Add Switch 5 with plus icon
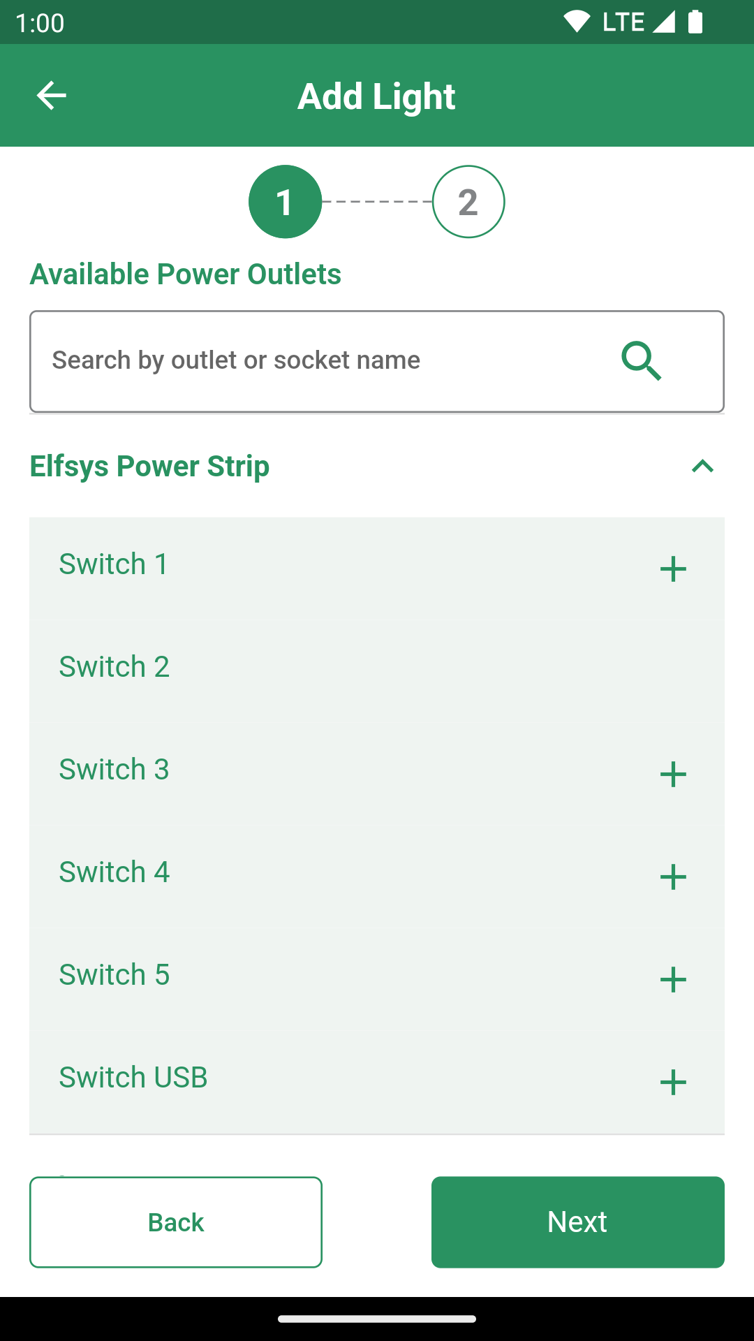This screenshot has height=1341, width=754. point(673,979)
